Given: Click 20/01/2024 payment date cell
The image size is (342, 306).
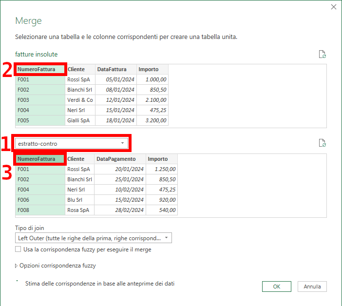Looking at the screenshot, I should [x=120, y=169].
